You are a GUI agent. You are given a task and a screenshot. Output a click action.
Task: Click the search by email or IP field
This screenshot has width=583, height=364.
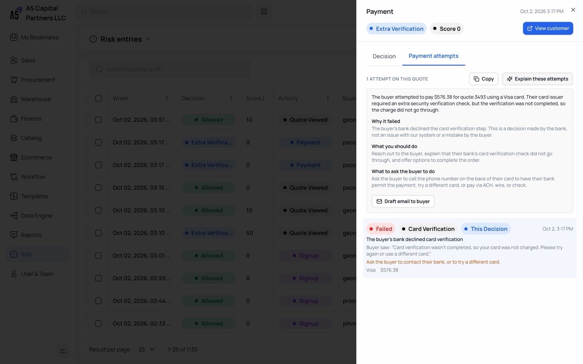point(170,69)
